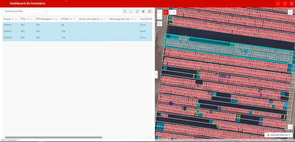
Task: Click the table refresh icon
Action: click(x=137, y=12)
